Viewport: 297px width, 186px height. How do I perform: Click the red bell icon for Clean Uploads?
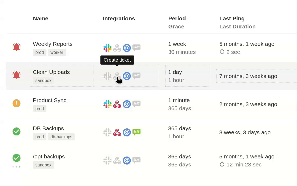[x=16, y=75]
